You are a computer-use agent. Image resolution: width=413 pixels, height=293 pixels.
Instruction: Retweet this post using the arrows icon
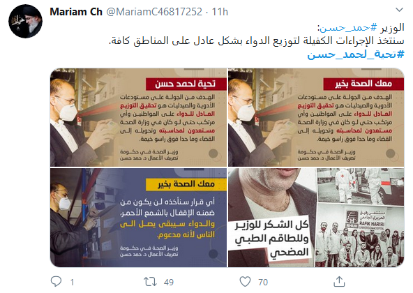[150, 282]
